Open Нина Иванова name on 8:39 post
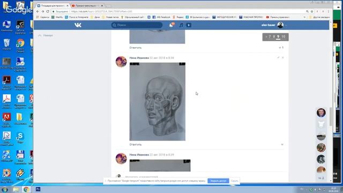Viewport: 343px width, 193px height. pos(139,155)
